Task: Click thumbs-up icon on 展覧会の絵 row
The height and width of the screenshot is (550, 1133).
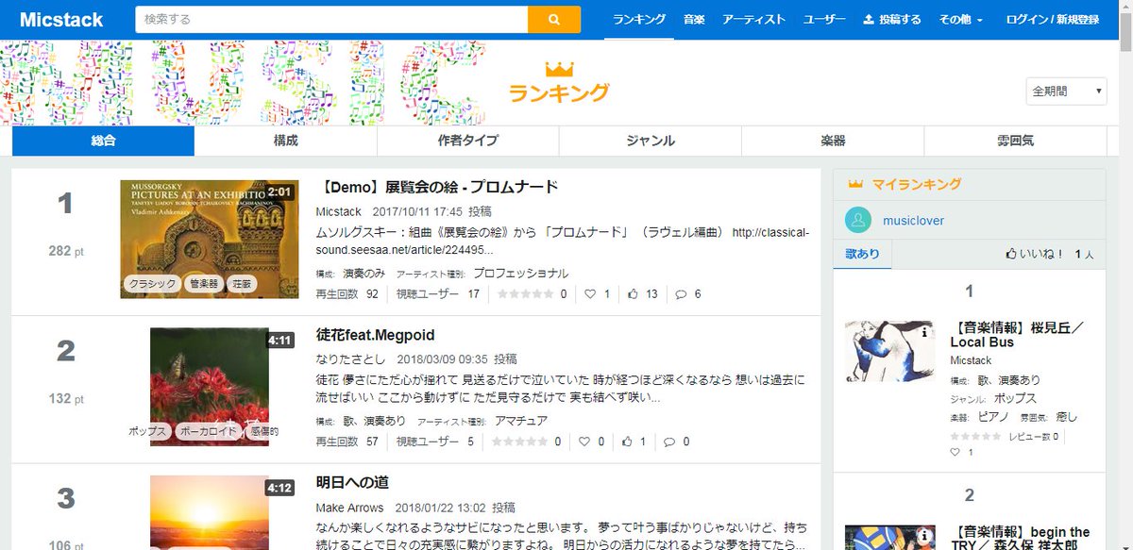Action: click(633, 294)
